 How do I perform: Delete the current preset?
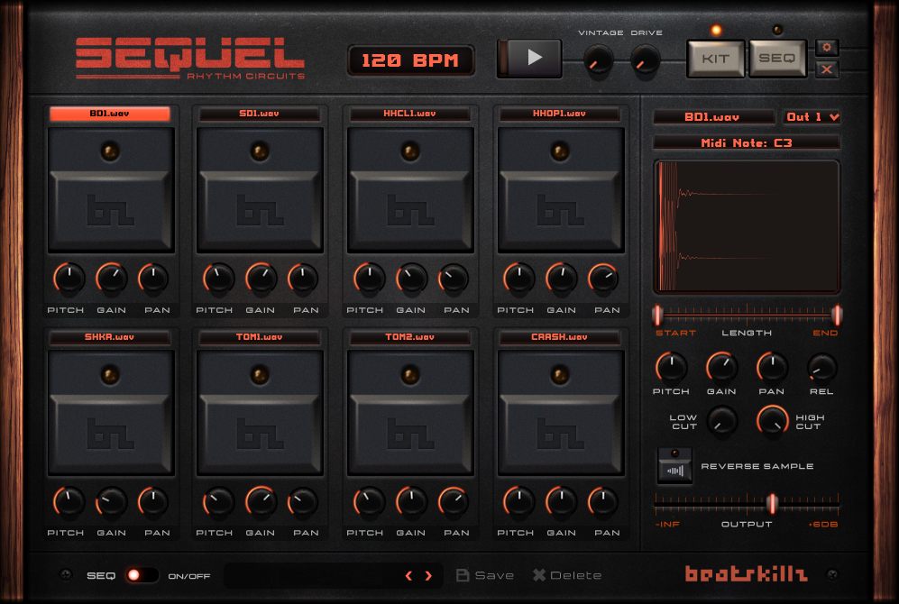tap(567, 575)
